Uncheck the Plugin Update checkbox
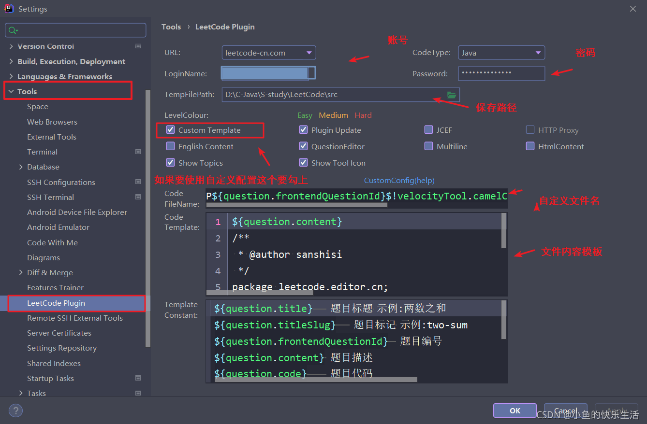Image resolution: width=647 pixels, height=424 pixels. coord(303,130)
